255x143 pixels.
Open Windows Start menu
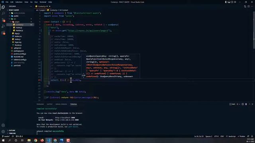pyautogui.click(x=3, y=140)
